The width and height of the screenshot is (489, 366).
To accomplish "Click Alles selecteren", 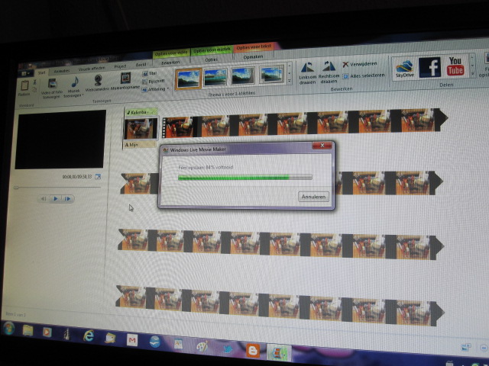I will [364, 75].
